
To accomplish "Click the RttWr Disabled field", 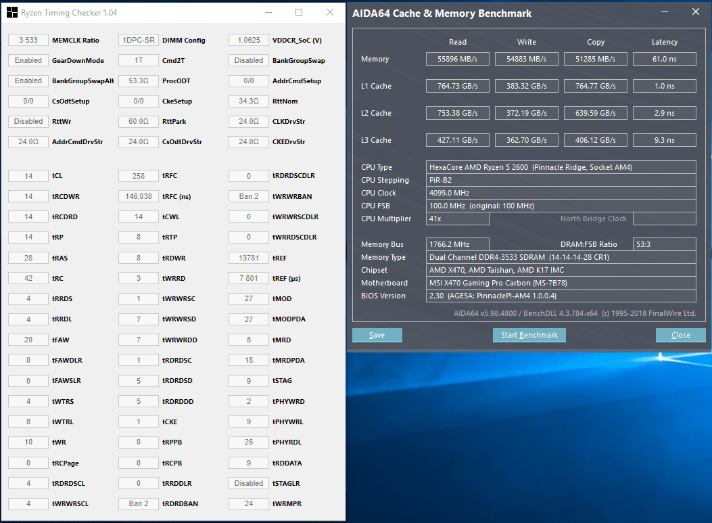I will click(28, 121).
